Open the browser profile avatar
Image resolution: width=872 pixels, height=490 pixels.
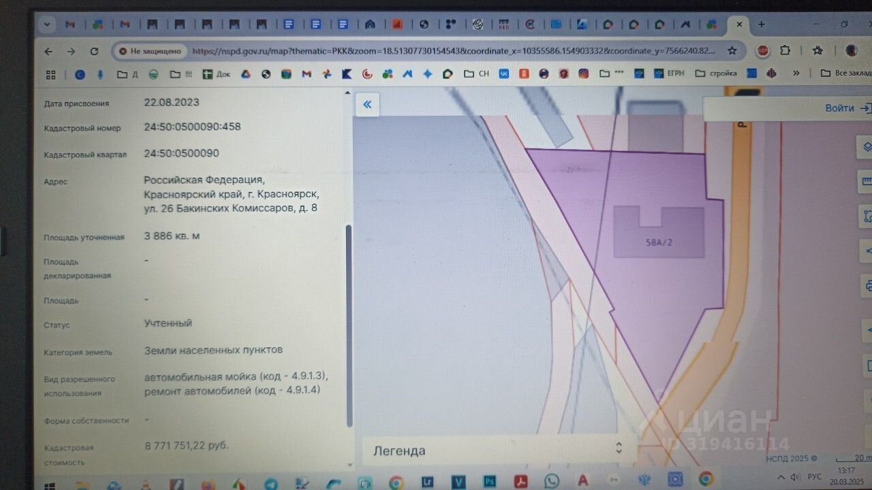[x=851, y=50]
